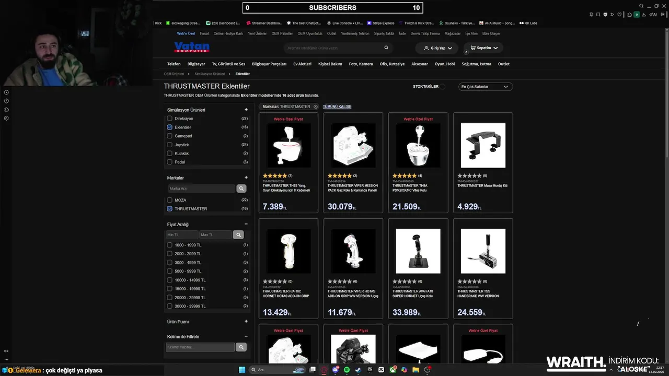Open the THRUSTMASTER AVA FA18 product title

click(413, 293)
